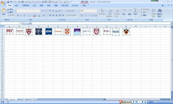Toggle Bold formatting button
173x104 pixels.
point(18,16)
